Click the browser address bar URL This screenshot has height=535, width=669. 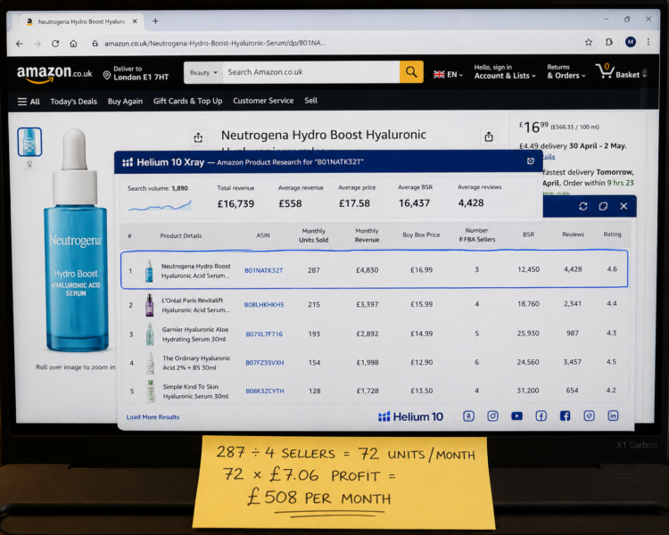pos(216,43)
